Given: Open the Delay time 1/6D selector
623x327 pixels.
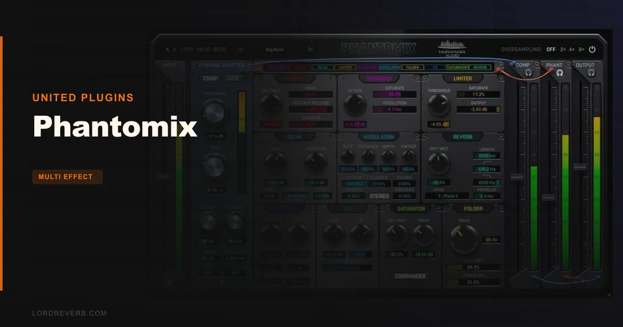Looking at the screenshot, I should [270, 196].
